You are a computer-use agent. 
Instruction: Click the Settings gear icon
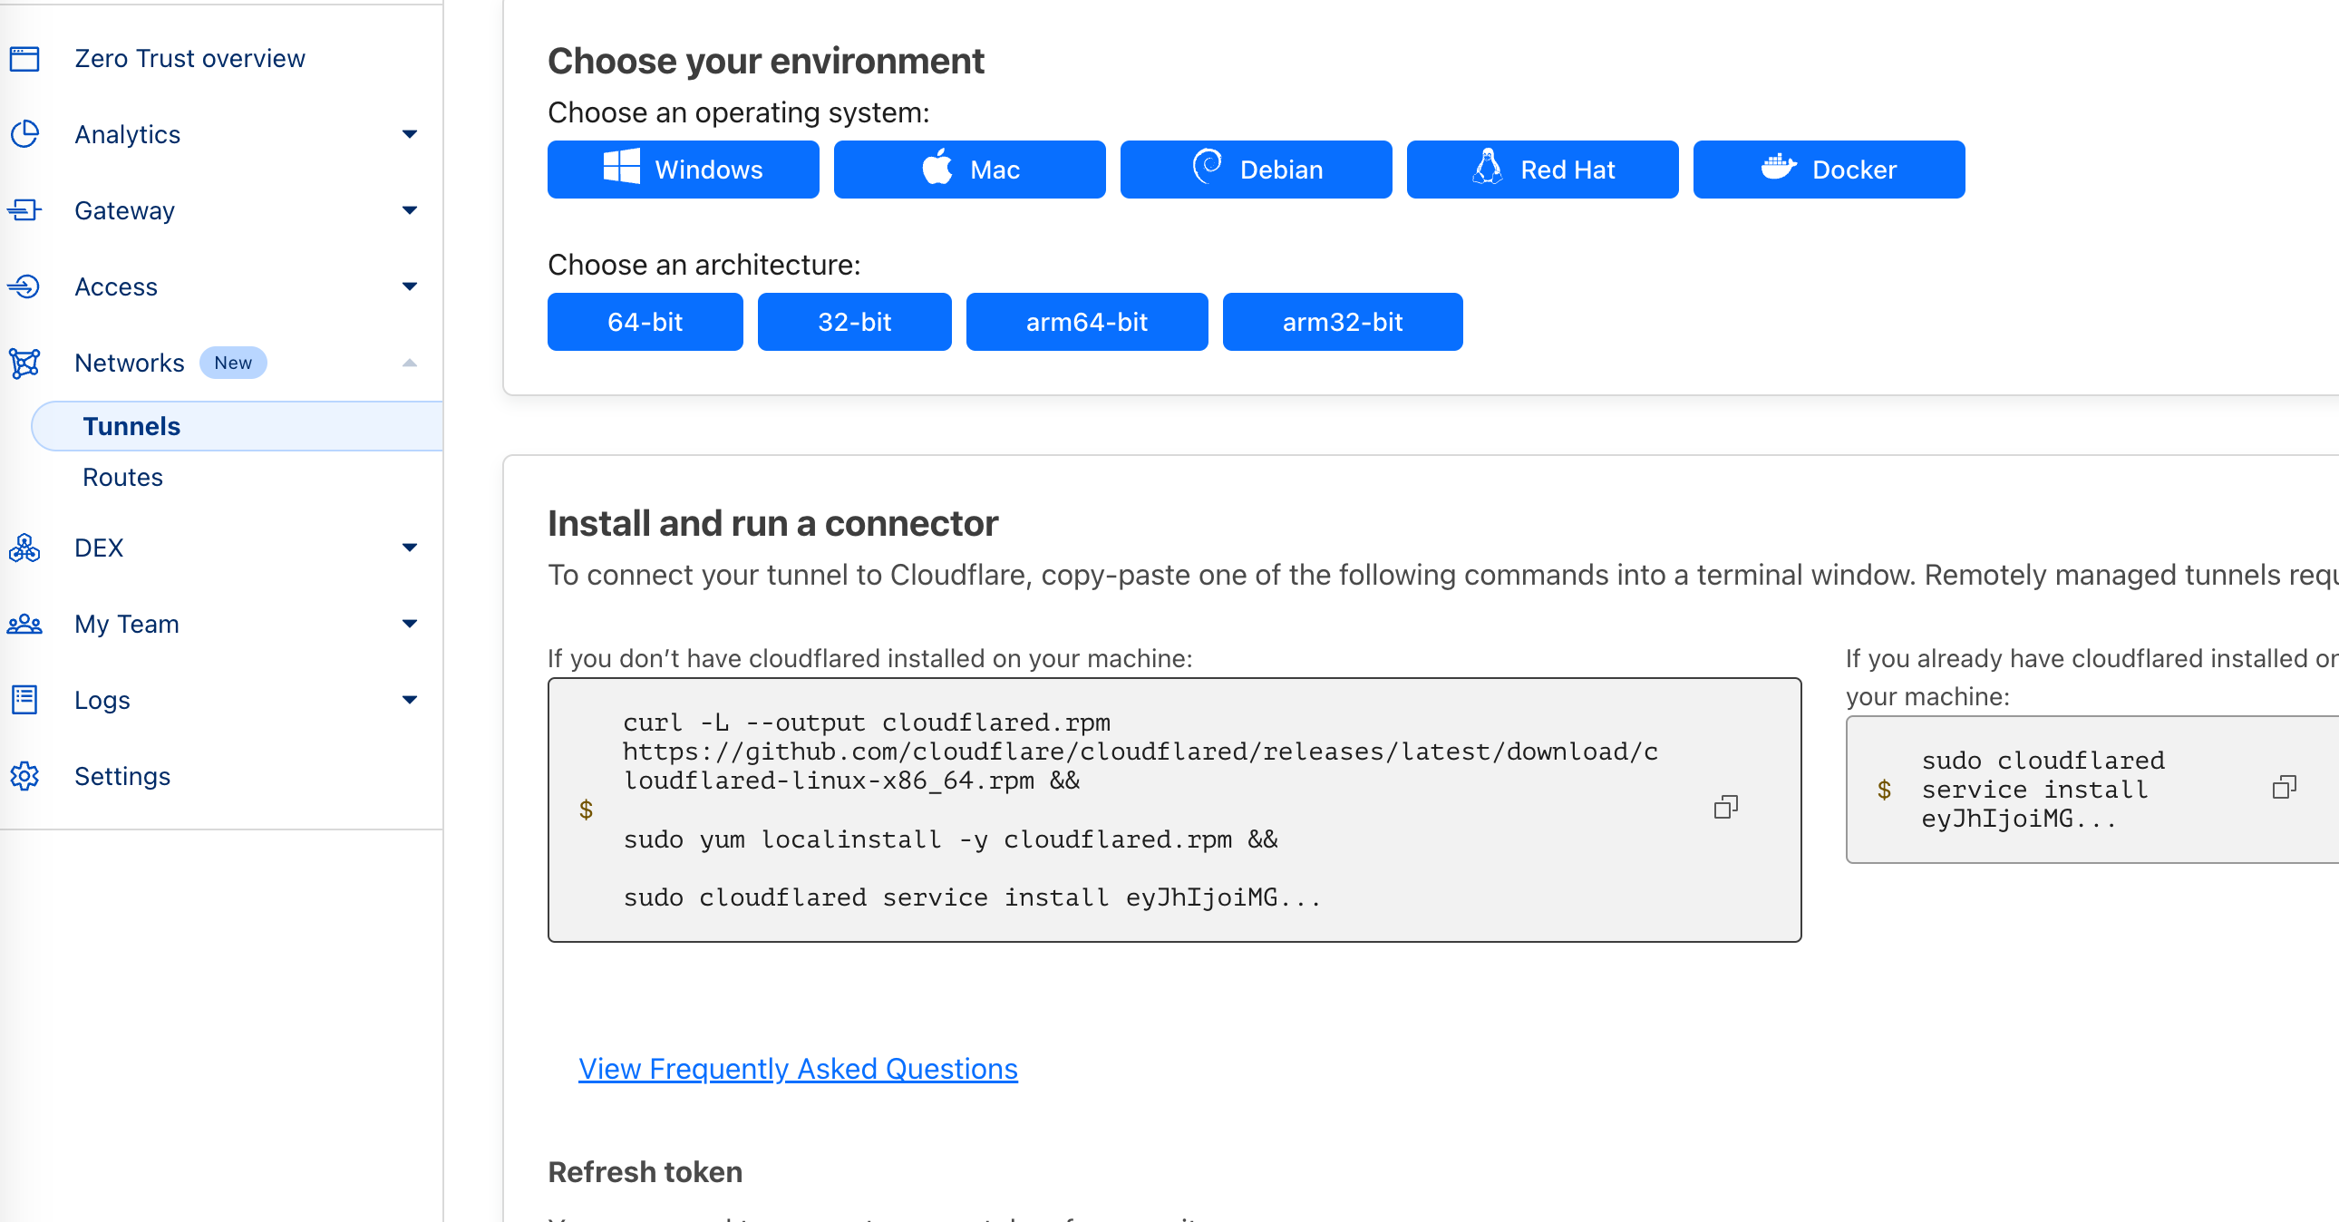tap(24, 776)
